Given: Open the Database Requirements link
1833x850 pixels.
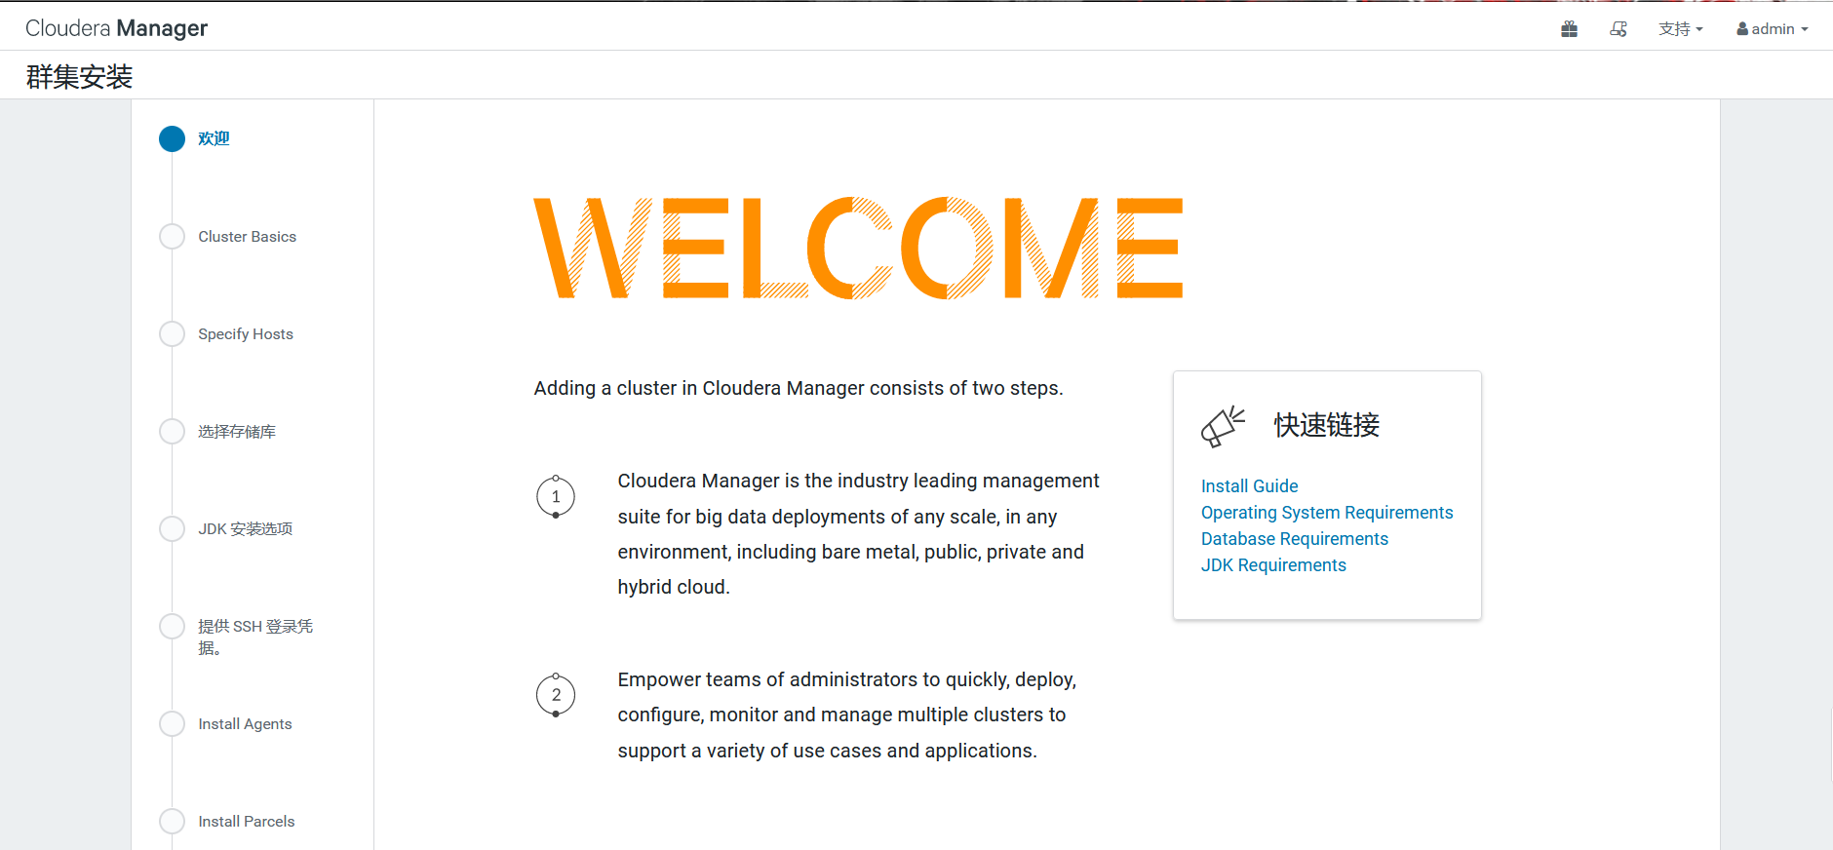Looking at the screenshot, I should tap(1295, 539).
